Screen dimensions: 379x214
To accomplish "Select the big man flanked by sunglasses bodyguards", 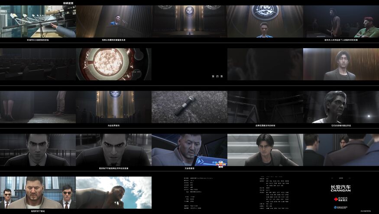I will (x=38, y=192).
